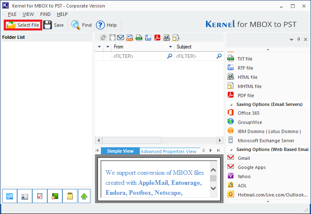
Task: Collapse Saving Options (Email Servers) group
Action: [x=231, y=105]
